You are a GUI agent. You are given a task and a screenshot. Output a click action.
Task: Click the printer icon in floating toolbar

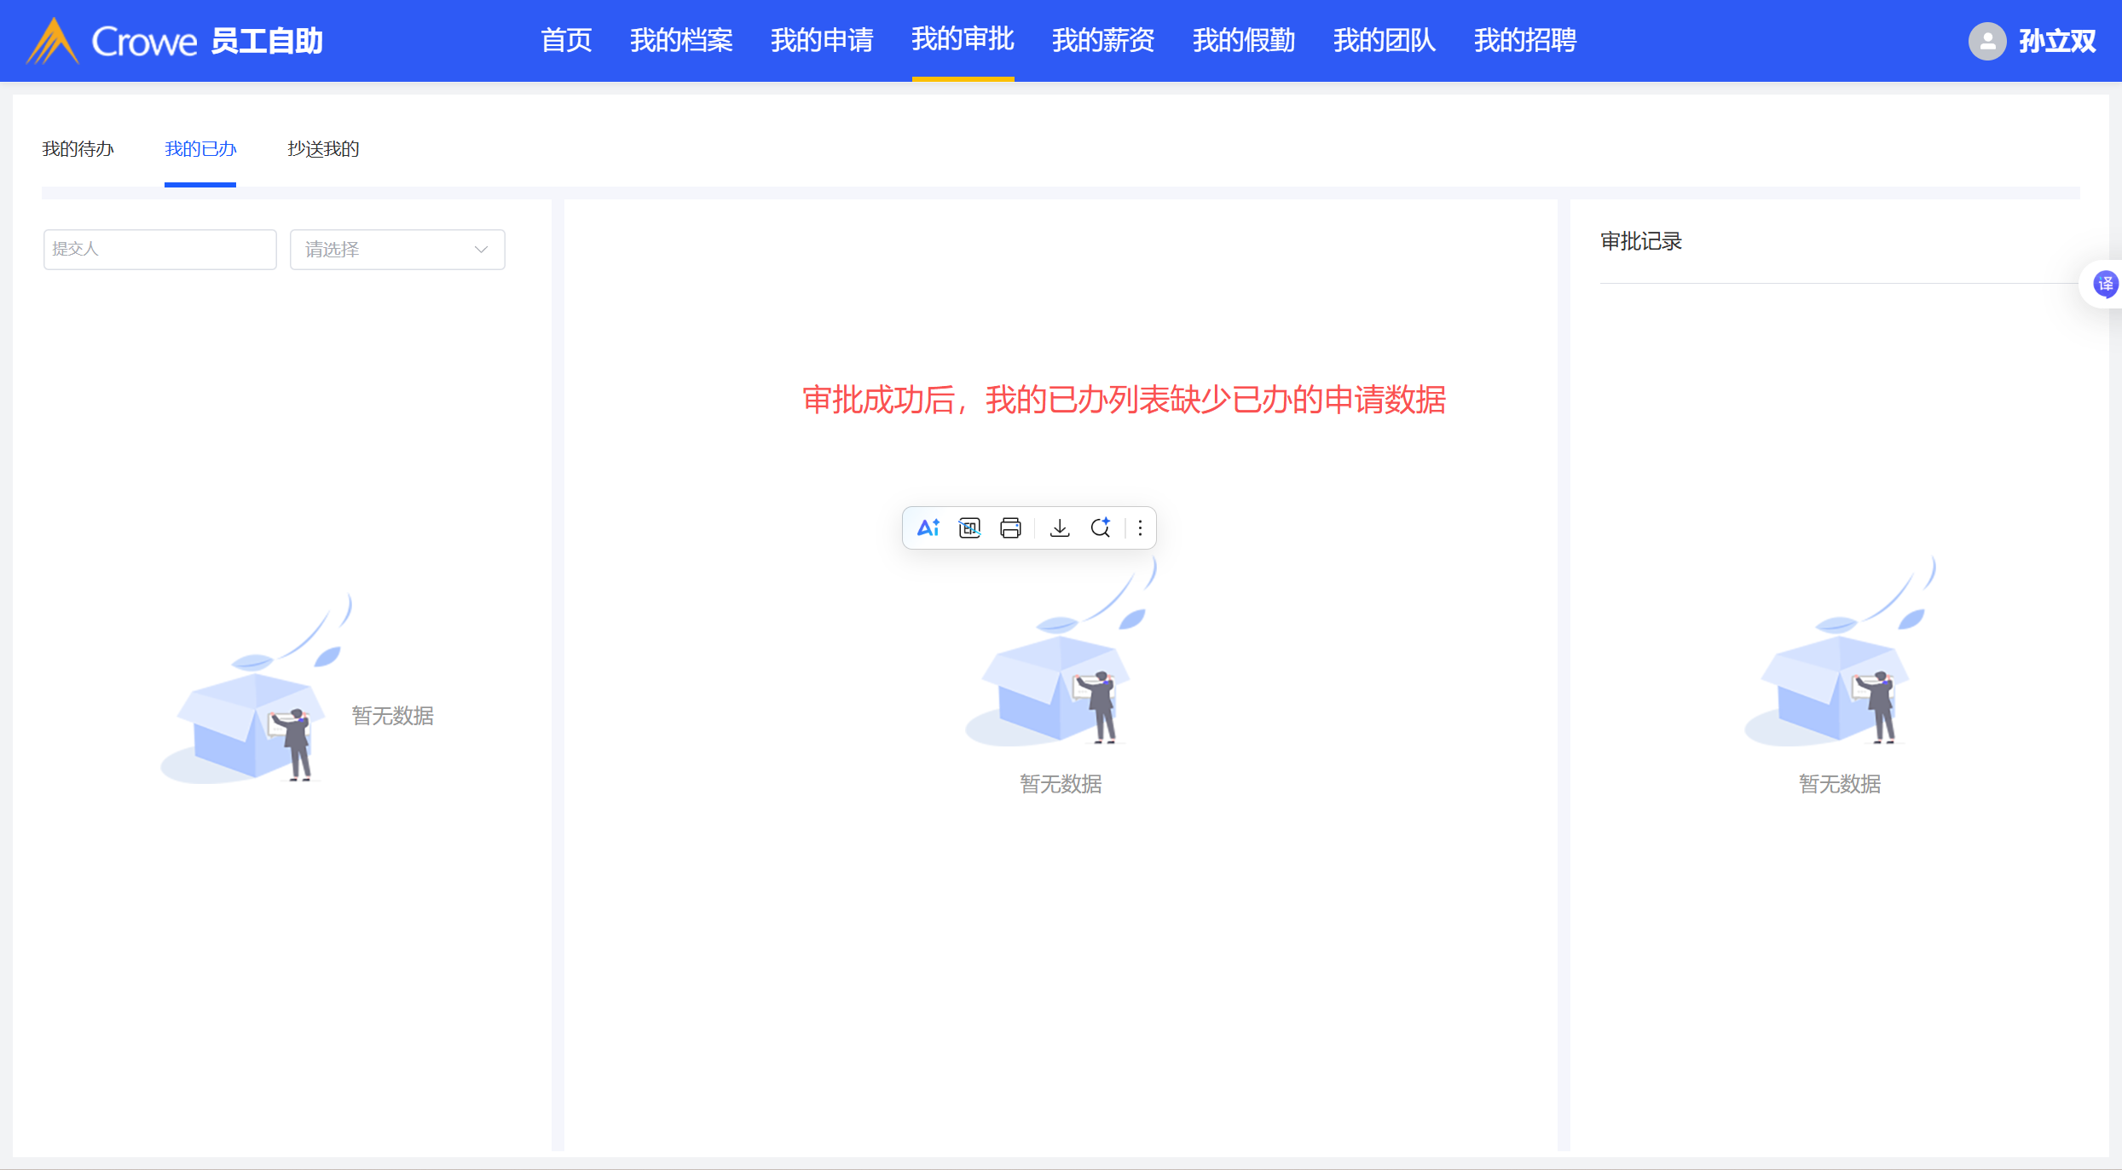1010,528
